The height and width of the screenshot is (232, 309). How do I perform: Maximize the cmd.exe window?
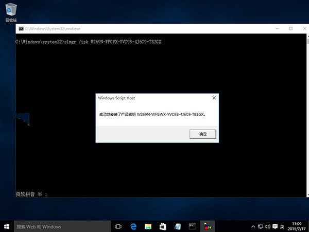click(x=290, y=28)
